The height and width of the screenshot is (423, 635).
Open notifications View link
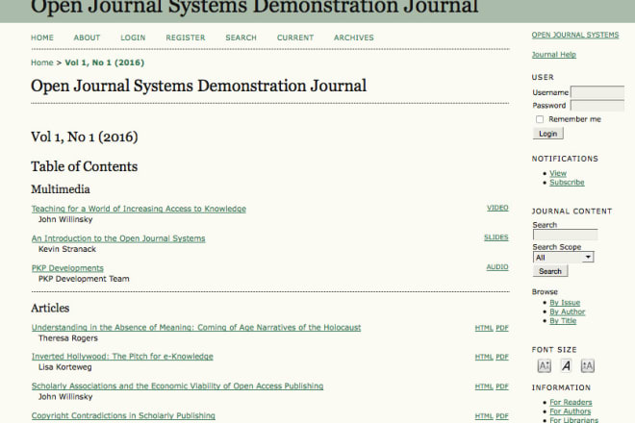(x=558, y=173)
